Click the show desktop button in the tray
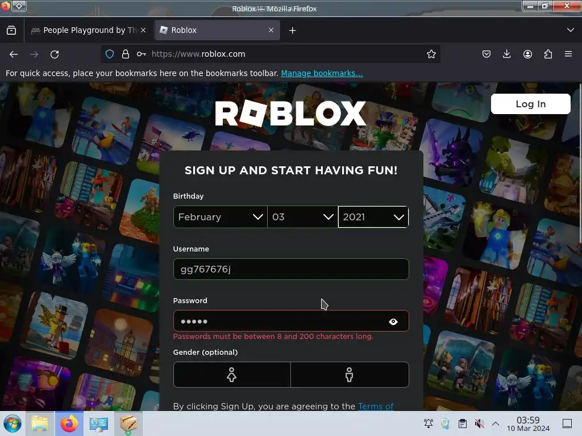The width and height of the screenshot is (582, 436). point(567,424)
